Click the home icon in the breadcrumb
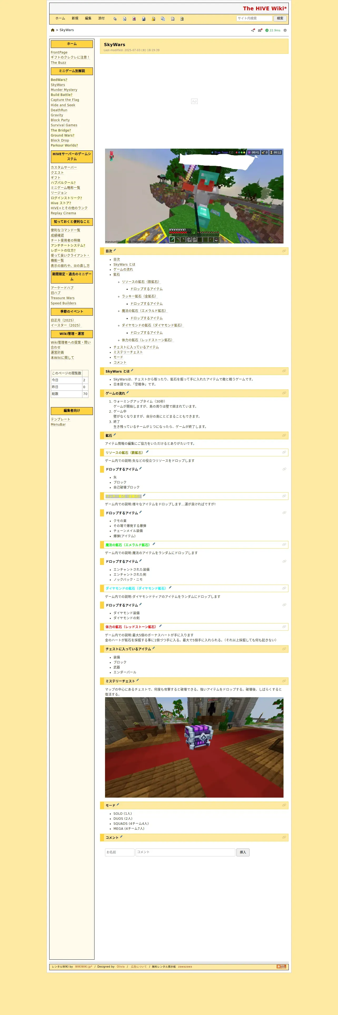Screen dimensions: 338x1015 click(53, 30)
